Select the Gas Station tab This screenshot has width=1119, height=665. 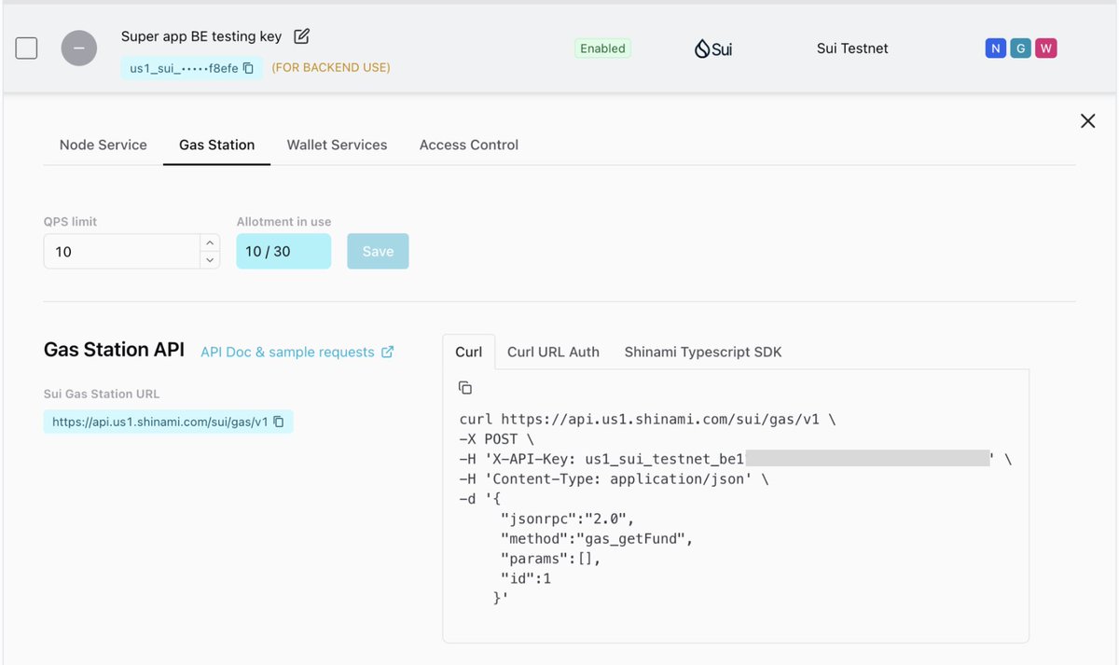click(217, 145)
